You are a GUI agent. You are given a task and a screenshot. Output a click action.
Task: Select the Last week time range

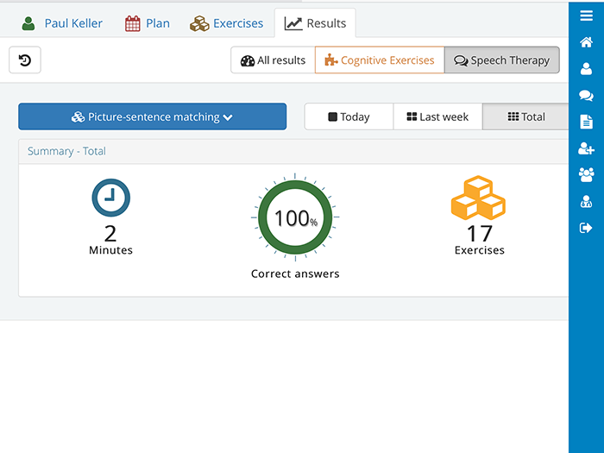tap(437, 116)
